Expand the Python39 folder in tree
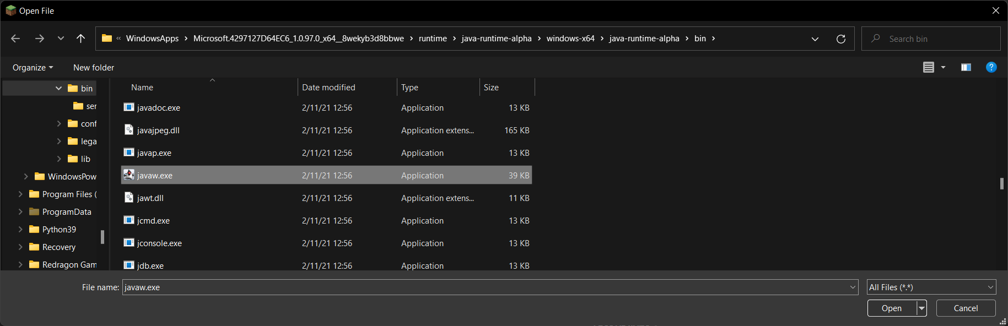 click(x=20, y=230)
